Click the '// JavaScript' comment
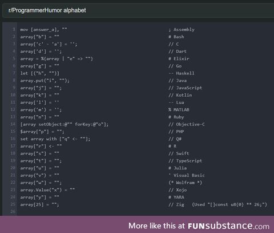 pyautogui.click(x=186, y=88)
